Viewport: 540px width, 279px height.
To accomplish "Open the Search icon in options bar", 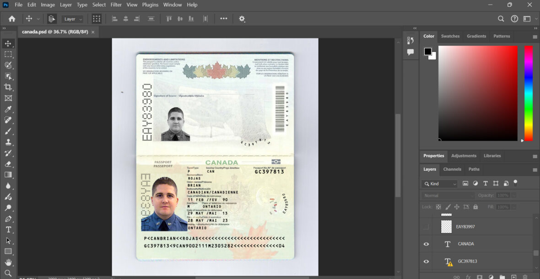I will pos(501,19).
